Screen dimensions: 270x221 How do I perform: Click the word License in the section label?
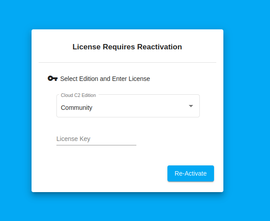point(139,79)
